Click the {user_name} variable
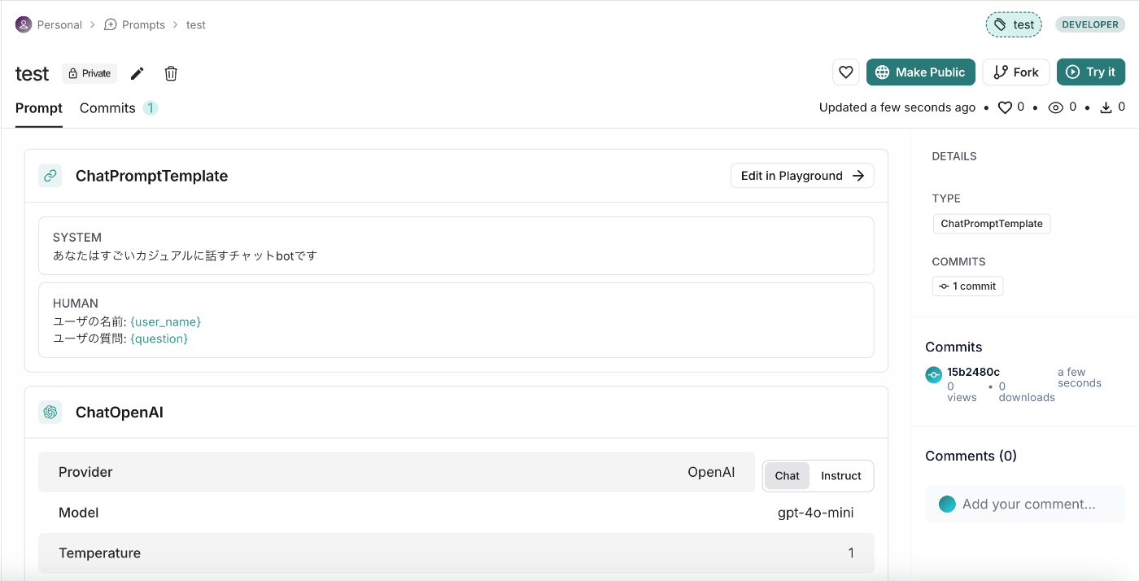1139x581 pixels. point(165,321)
